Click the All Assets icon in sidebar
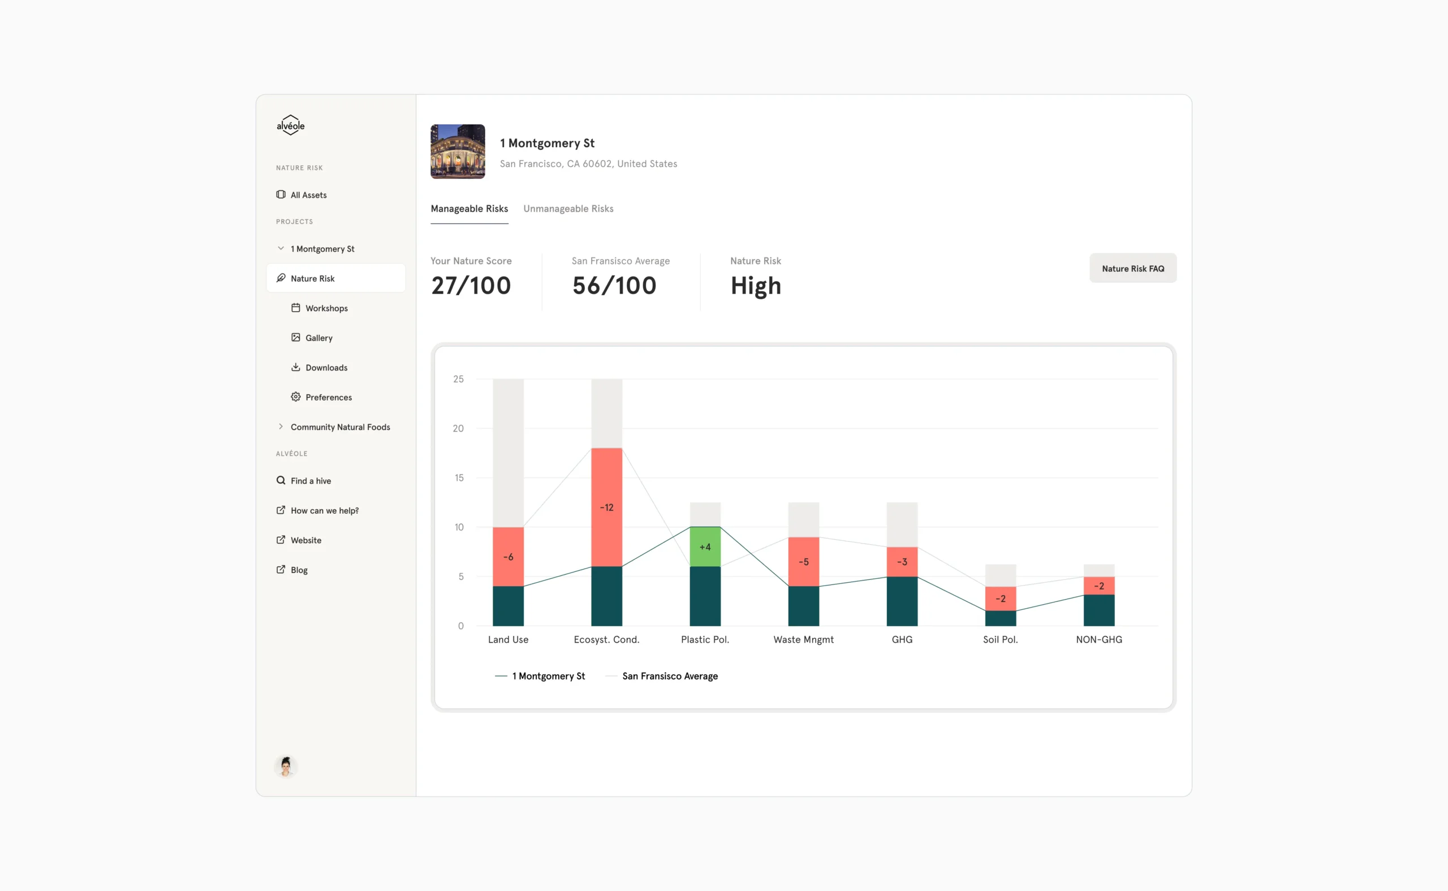 pyautogui.click(x=281, y=195)
